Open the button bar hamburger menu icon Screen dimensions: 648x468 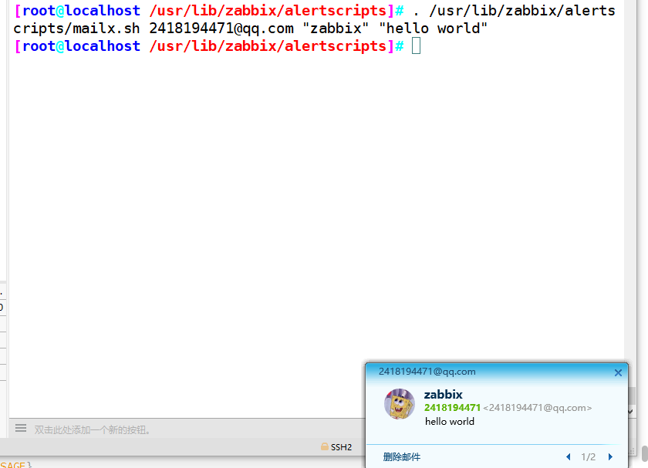click(x=21, y=428)
